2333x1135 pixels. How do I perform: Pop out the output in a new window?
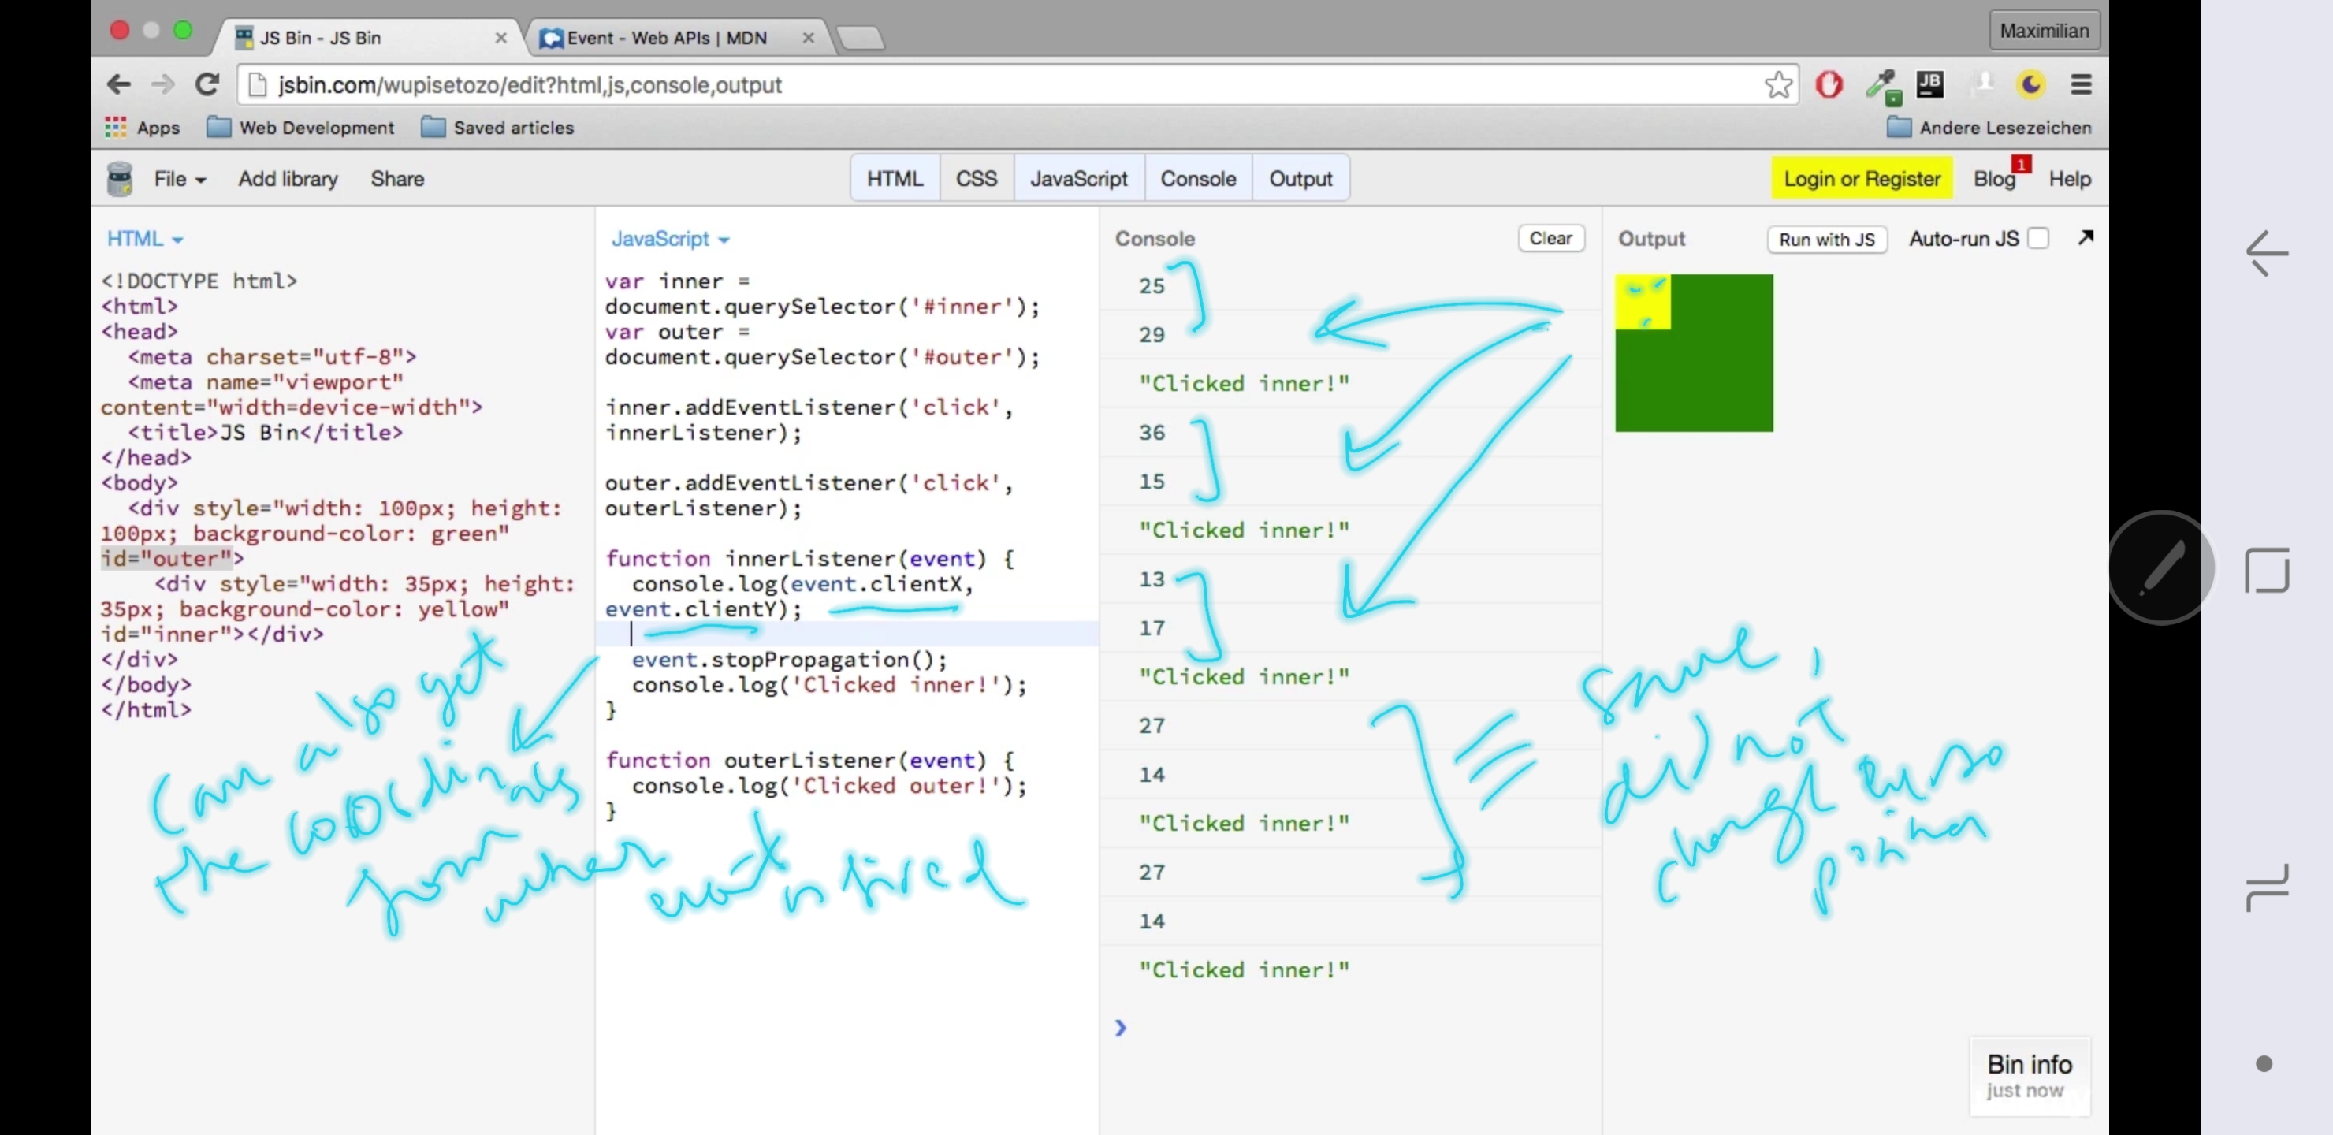pos(2085,237)
